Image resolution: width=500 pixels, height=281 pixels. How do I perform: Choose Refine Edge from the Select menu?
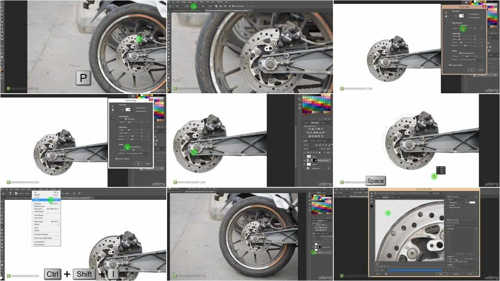tap(46, 222)
